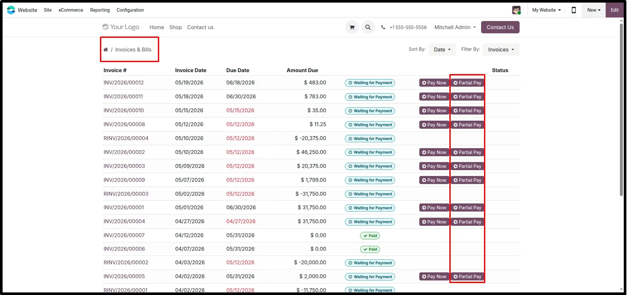Open the Site menu
The height and width of the screenshot is (295, 627).
point(48,10)
